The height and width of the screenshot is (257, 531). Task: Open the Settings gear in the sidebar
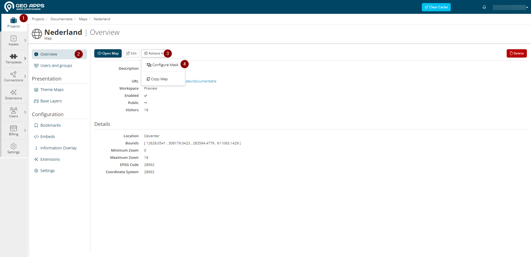pos(13,149)
